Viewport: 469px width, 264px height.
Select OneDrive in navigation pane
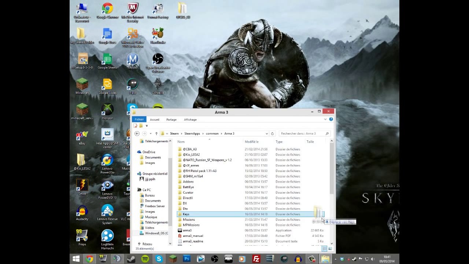click(149, 152)
